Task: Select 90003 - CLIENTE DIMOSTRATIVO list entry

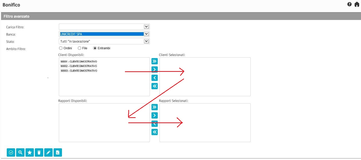Action: pos(79,71)
